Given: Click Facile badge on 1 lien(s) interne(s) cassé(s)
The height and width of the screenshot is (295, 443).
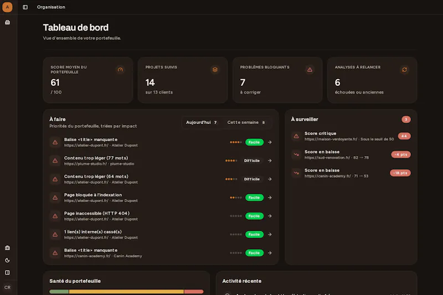Looking at the screenshot, I should [254, 234].
